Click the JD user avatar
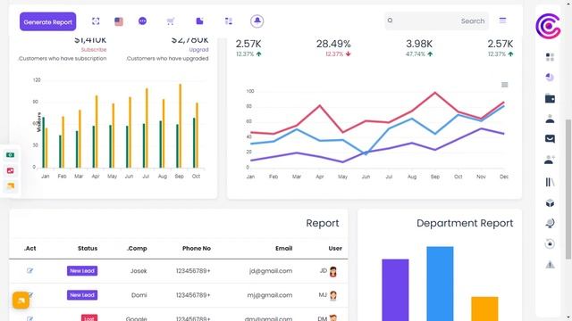Viewport: 572px width, 321px height. [x=333, y=271]
